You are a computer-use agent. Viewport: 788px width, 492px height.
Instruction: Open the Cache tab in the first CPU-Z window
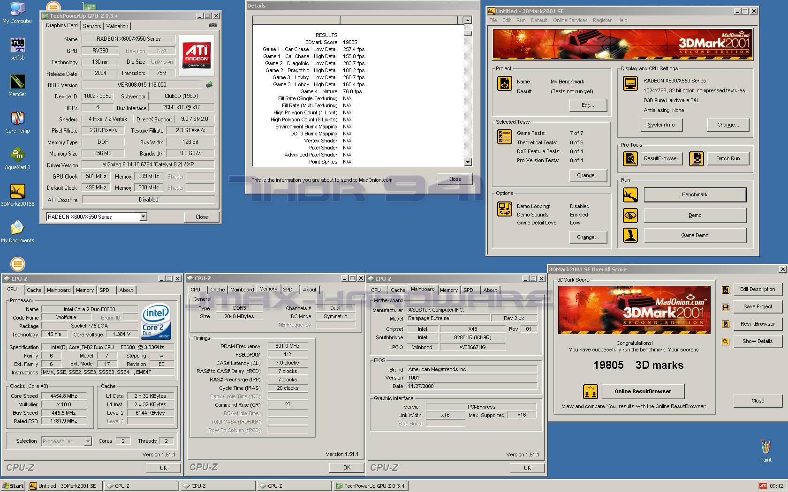point(34,290)
